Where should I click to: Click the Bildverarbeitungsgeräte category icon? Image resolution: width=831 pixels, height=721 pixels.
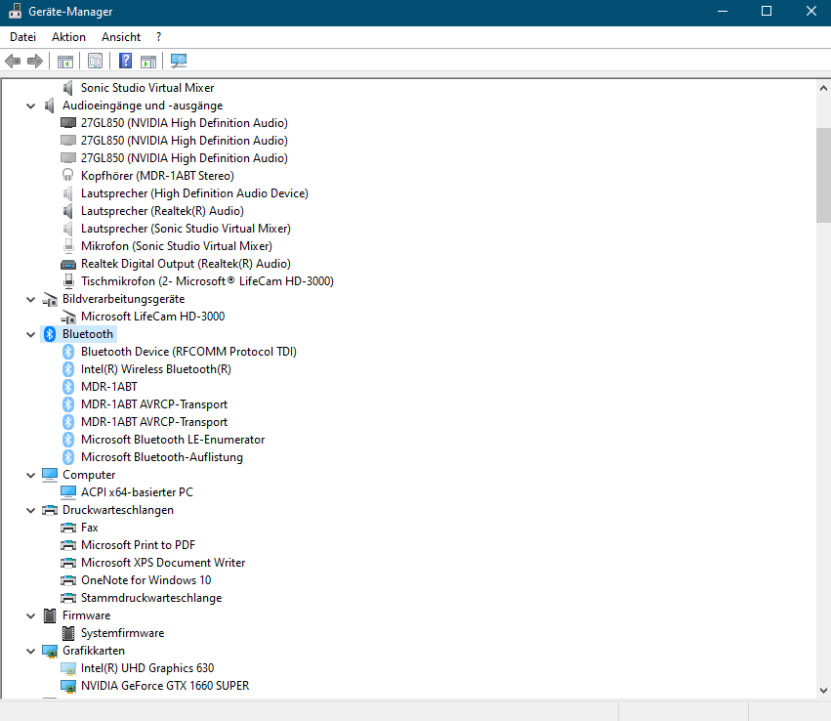pos(50,299)
